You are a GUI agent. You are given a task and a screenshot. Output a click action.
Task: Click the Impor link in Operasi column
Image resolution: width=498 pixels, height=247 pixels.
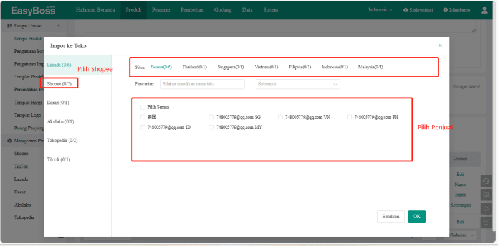[x=460, y=195]
